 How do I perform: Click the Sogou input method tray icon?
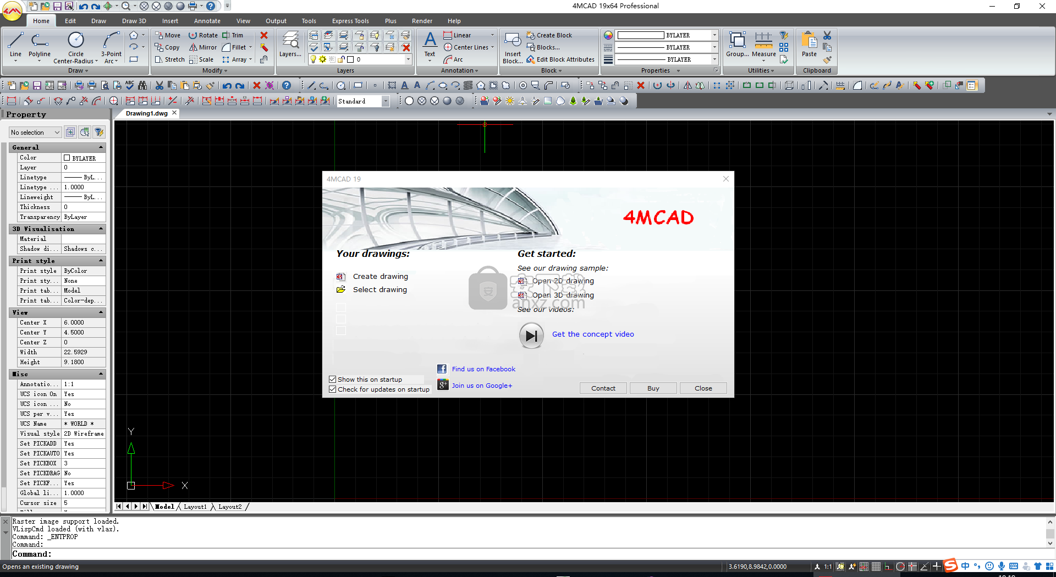click(x=950, y=565)
